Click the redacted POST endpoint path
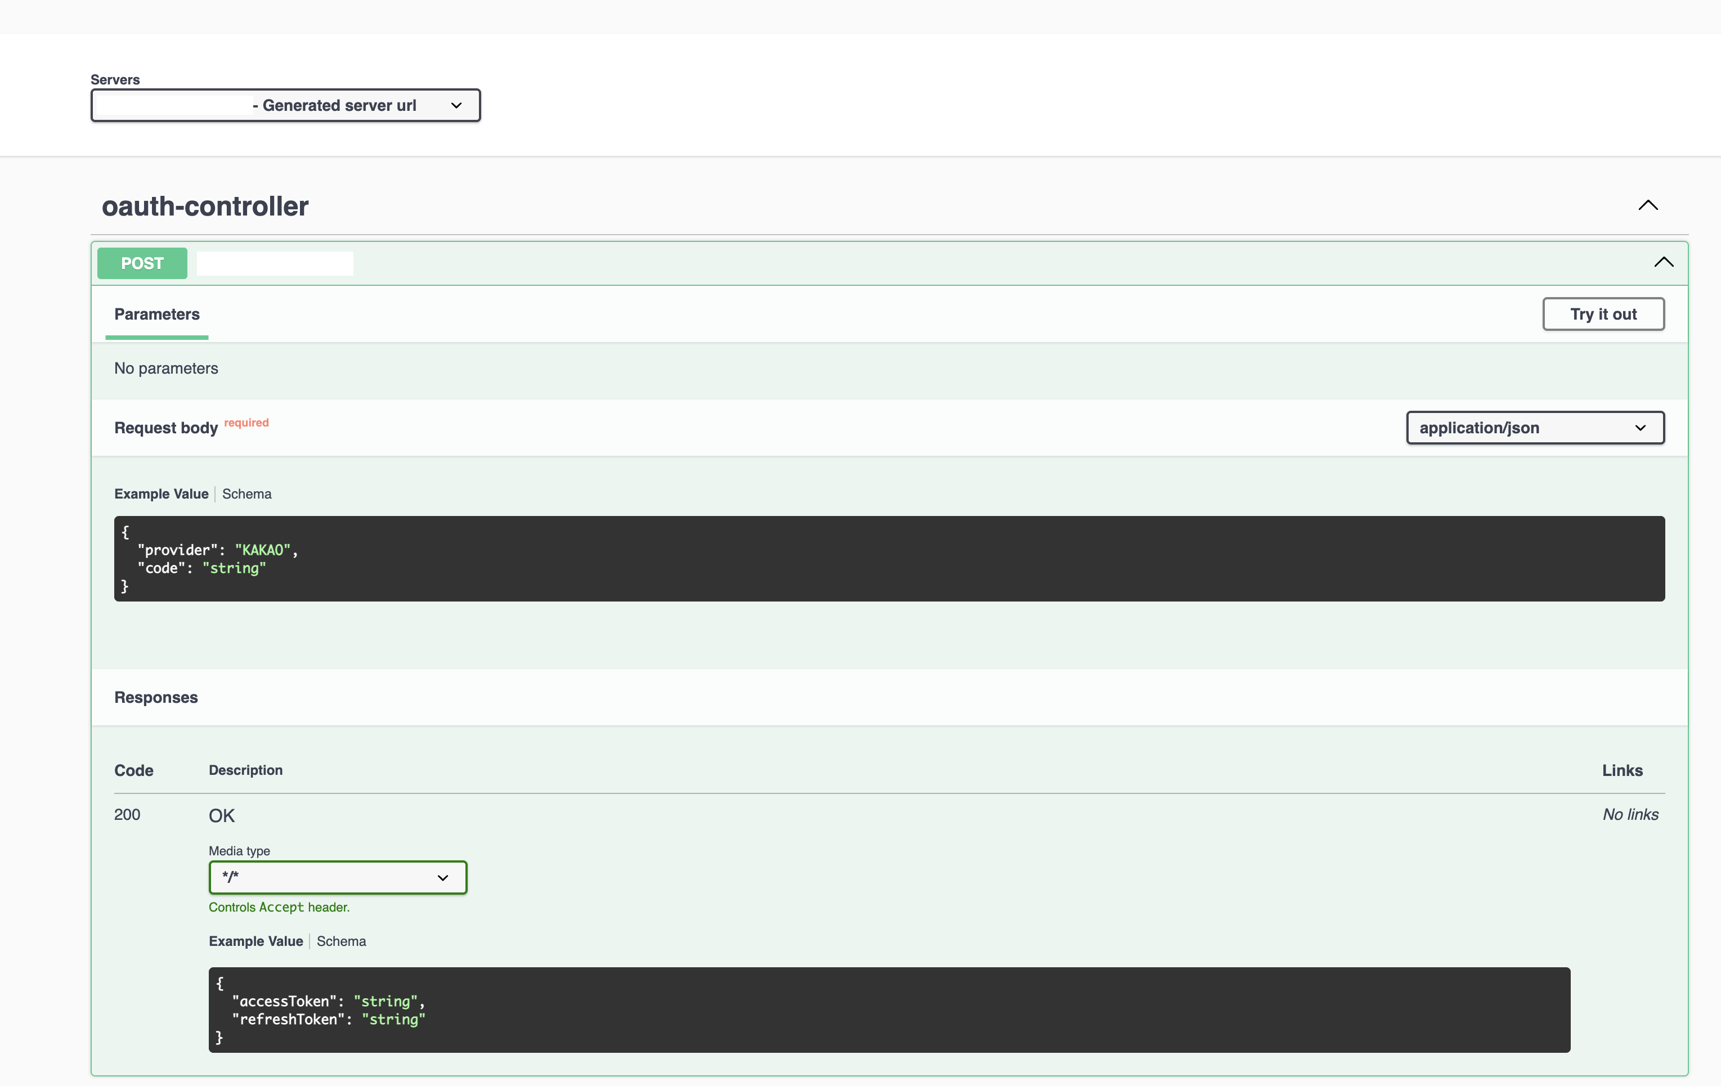1721x1086 pixels. point(275,263)
